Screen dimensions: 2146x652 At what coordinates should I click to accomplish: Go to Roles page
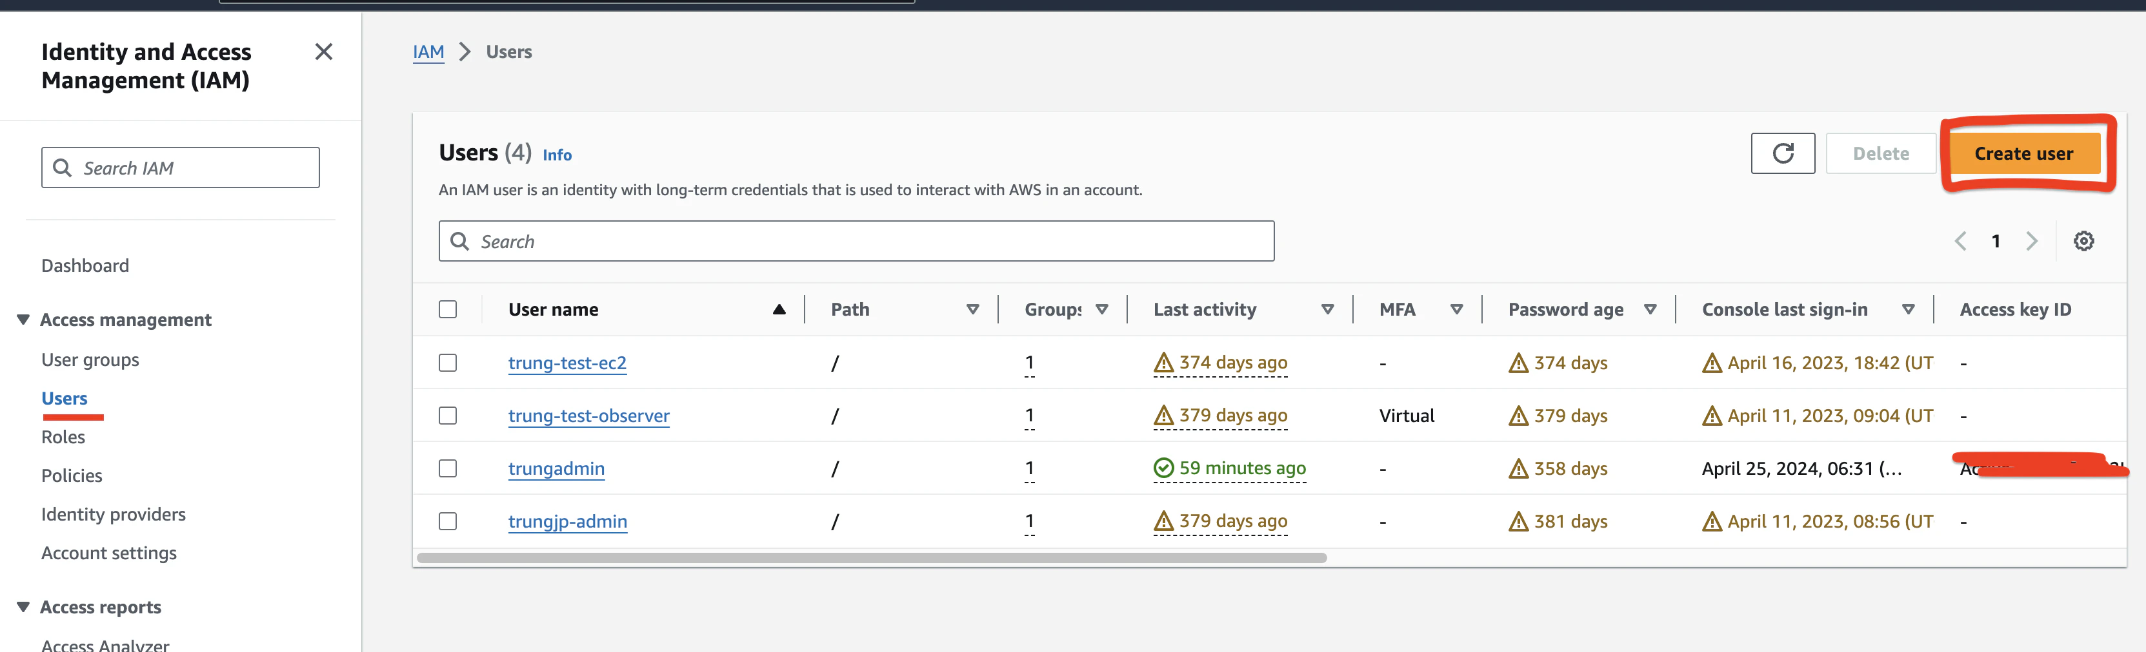click(63, 437)
